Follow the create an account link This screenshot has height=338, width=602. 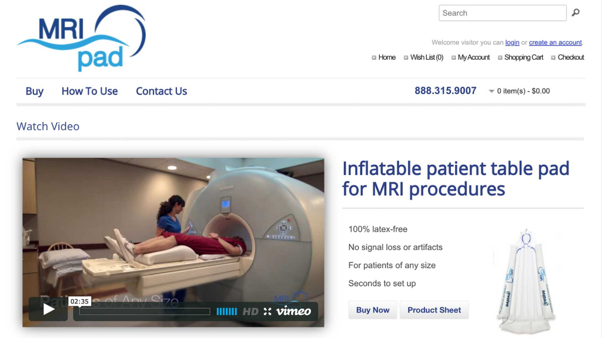pyautogui.click(x=555, y=42)
